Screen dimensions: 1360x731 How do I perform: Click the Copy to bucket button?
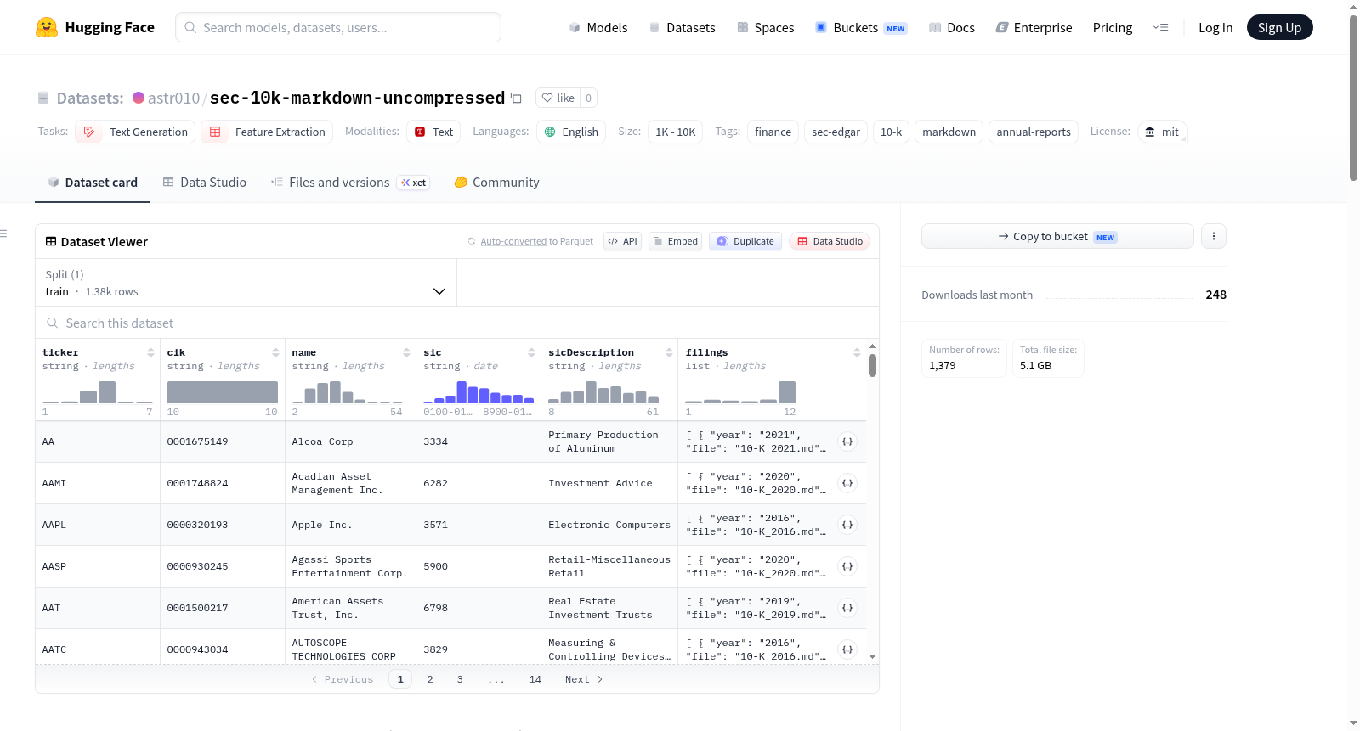point(1057,236)
